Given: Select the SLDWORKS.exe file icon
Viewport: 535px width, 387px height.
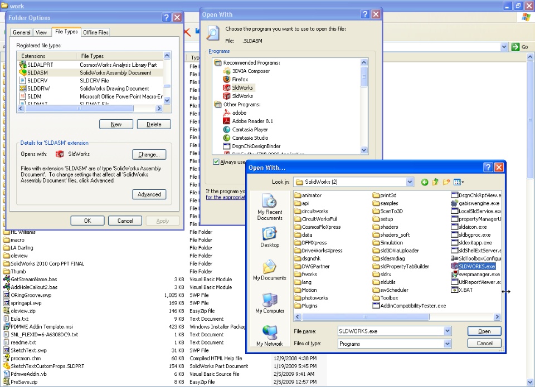Looking at the screenshot, I should (x=454, y=266).
